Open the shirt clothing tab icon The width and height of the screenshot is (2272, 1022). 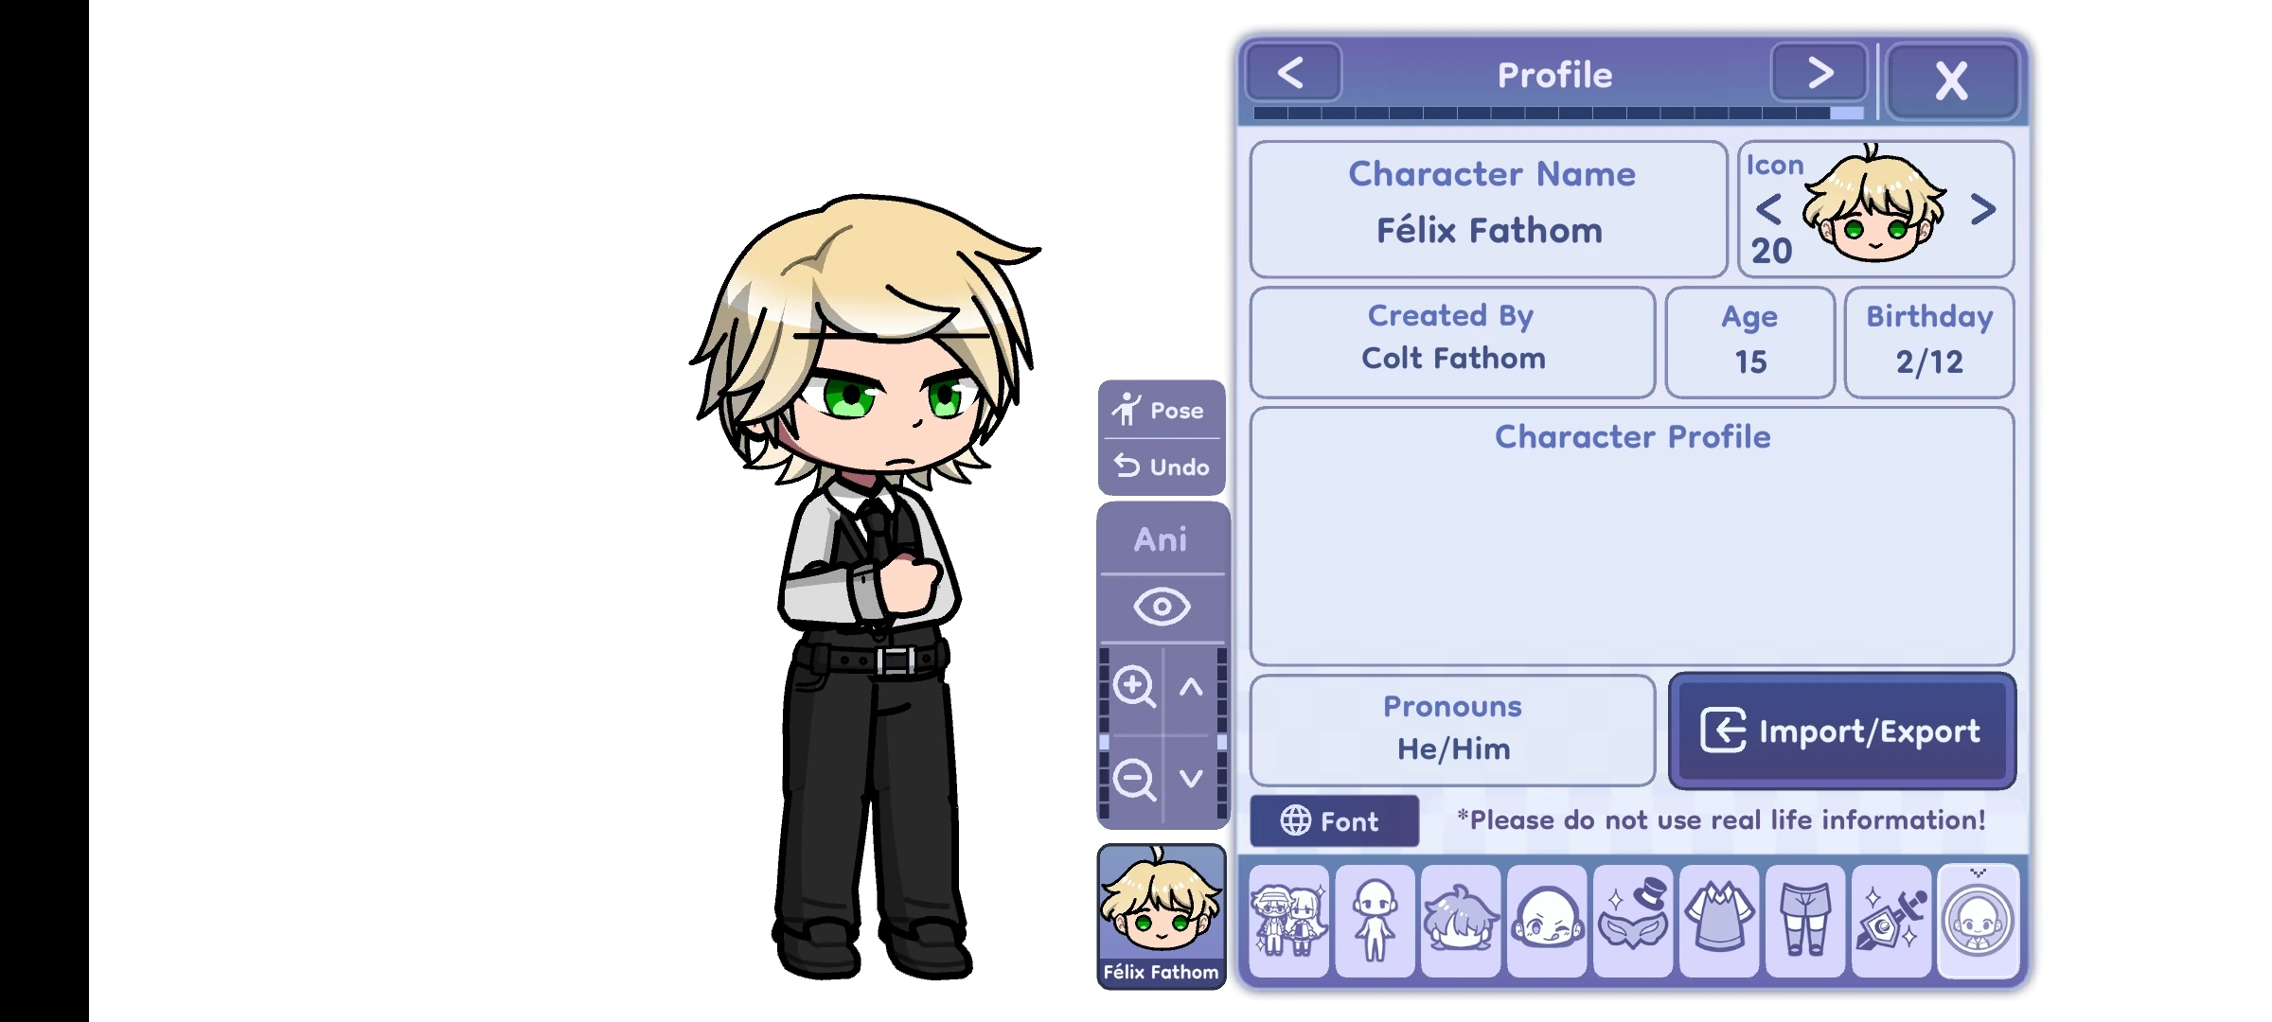tap(1719, 921)
